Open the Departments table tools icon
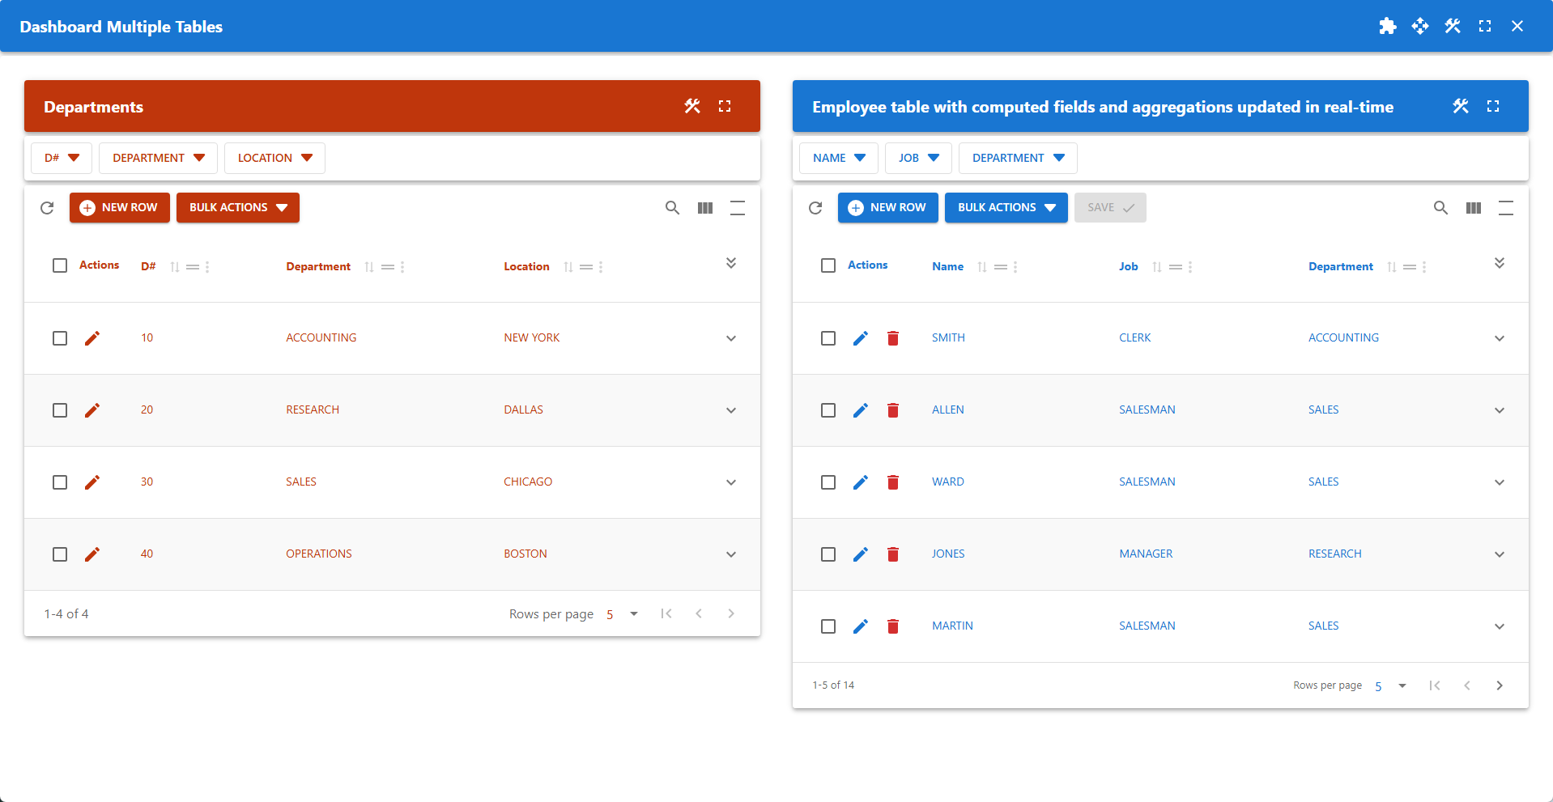The height and width of the screenshot is (802, 1553). click(x=691, y=106)
